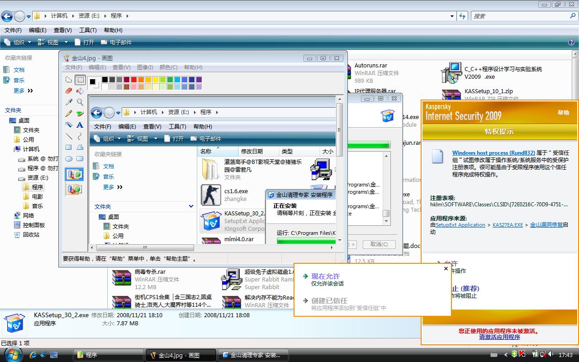Pick the red color swatch in Paint palette
Screen dimensions: 579x362
134,80
